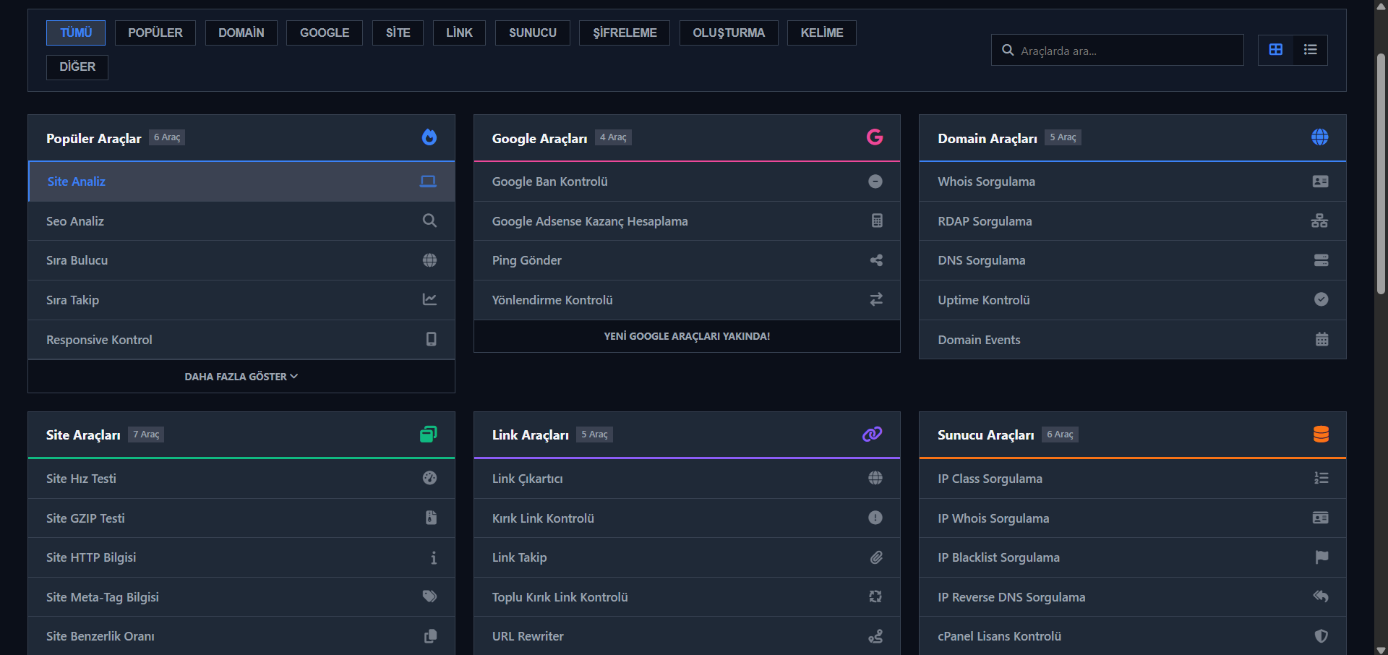The width and height of the screenshot is (1388, 655).
Task: Select the GOOGLE filter tab
Action: click(x=325, y=33)
